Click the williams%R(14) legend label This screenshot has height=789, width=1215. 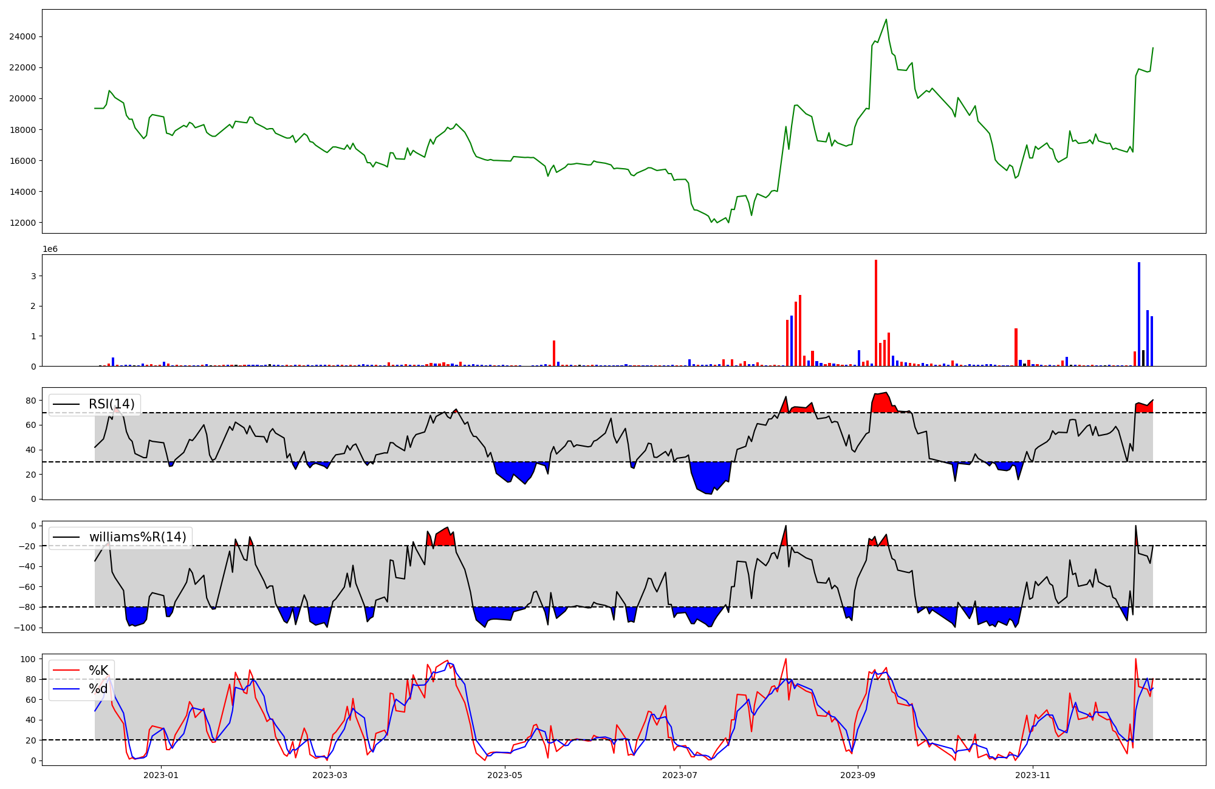tap(137, 537)
